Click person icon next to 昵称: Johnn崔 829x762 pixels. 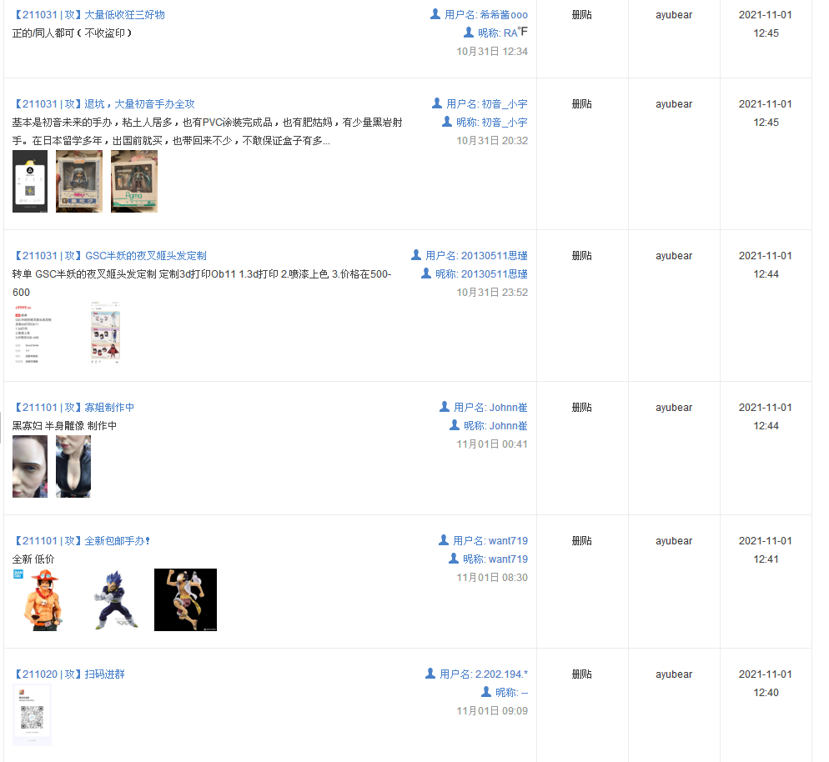point(455,425)
